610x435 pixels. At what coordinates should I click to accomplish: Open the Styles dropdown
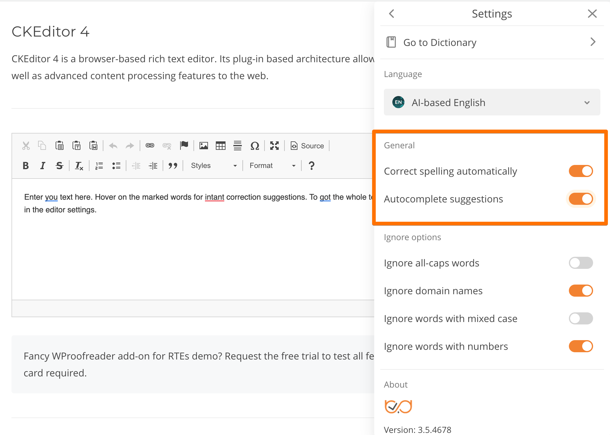pos(213,166)
